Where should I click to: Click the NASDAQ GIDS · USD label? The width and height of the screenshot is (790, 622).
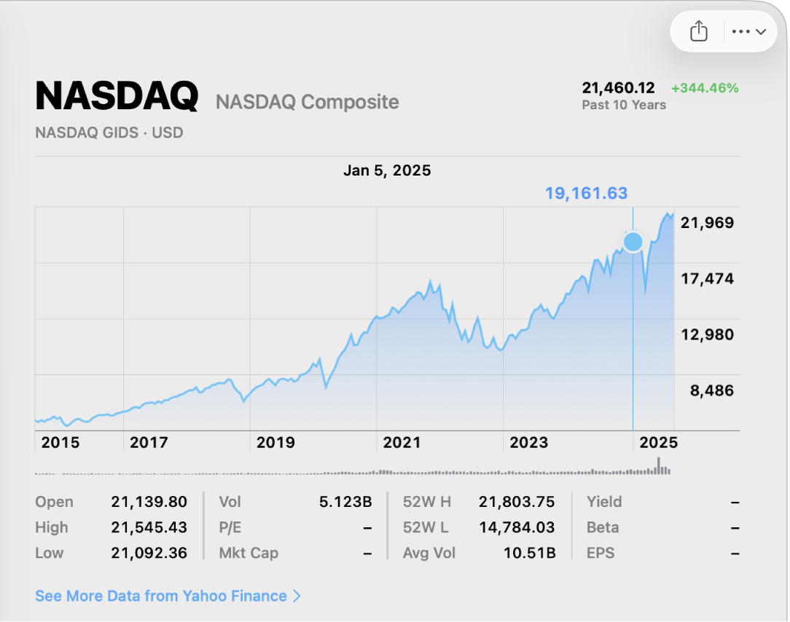[109, 132]
